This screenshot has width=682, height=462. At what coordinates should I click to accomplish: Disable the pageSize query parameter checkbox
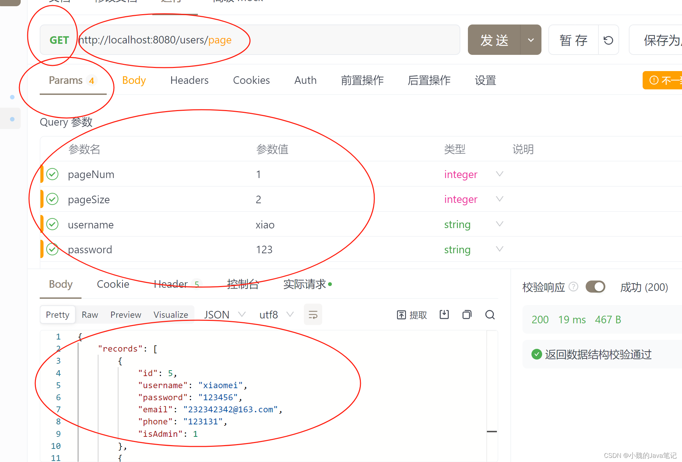pyautogui.click(x=52, y=199)
